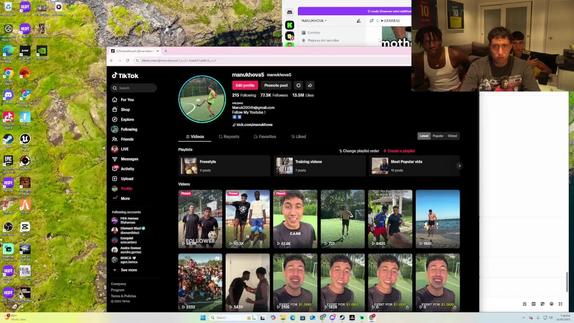Open Activity notifications in TikTok sidebar

[x=123, y=169]
